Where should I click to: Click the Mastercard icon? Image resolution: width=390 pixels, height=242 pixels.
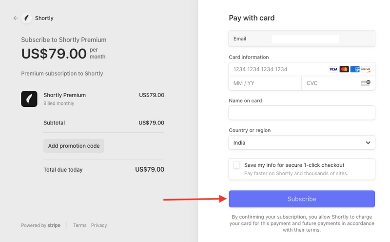coord(344,69)
